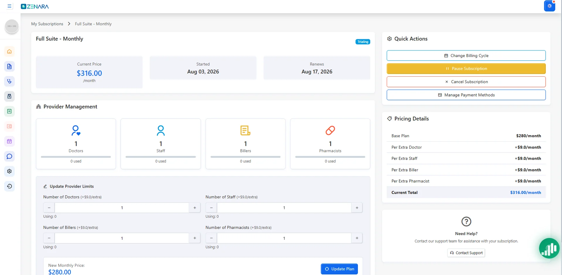The height and width of the screenshot is (275, 562).
Task: Click the Pharmacists pill icon
Action: pyautogui.click(x=330, y=130)
